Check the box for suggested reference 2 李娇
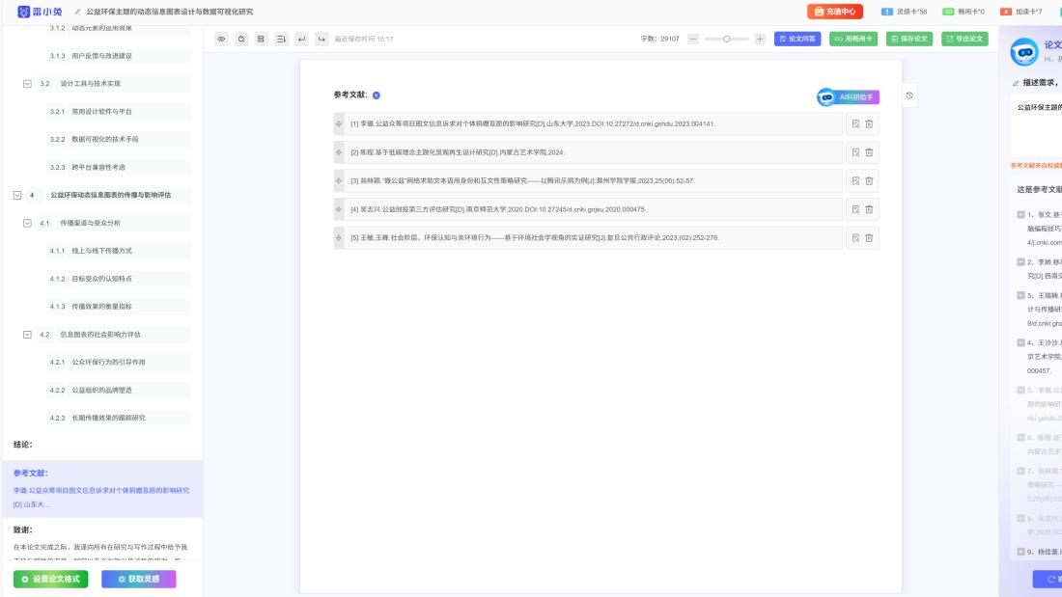 (1020, 262)
